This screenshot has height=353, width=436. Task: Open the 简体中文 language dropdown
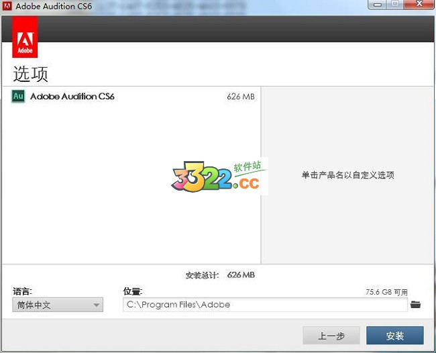point(58,305)
